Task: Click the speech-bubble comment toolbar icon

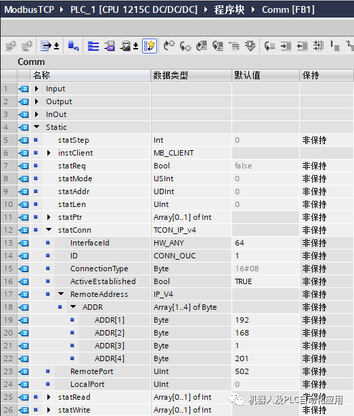Action: click(125, 46)
